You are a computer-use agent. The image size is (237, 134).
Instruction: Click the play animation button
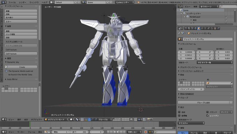pos(118,132)
